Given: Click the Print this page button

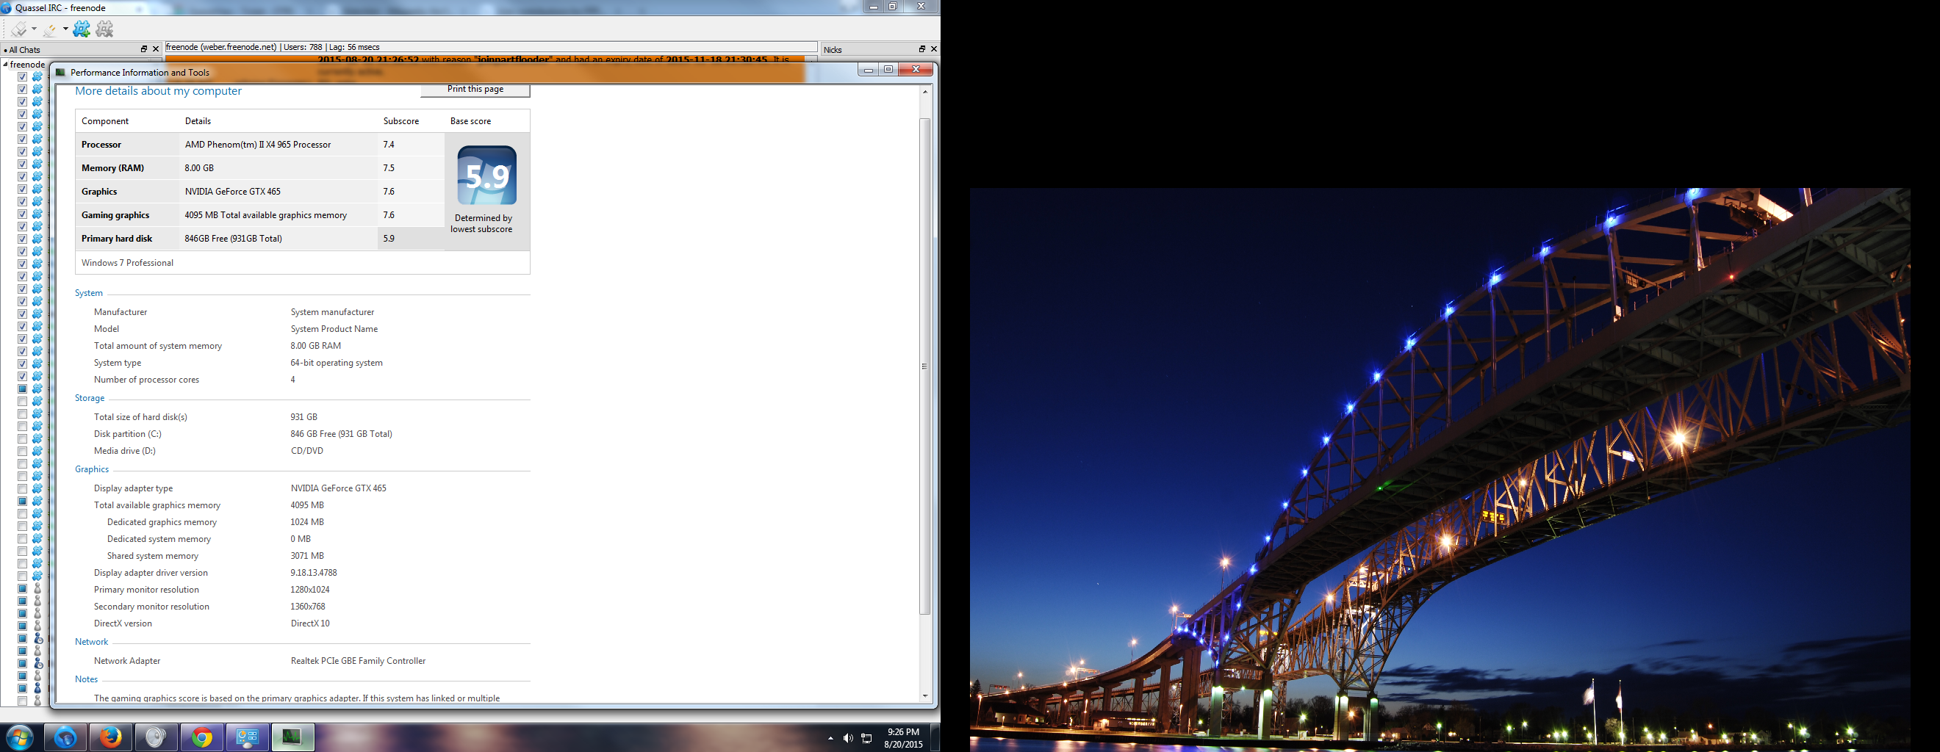Looking at the screenshot, I should click(x=475, y=90).
